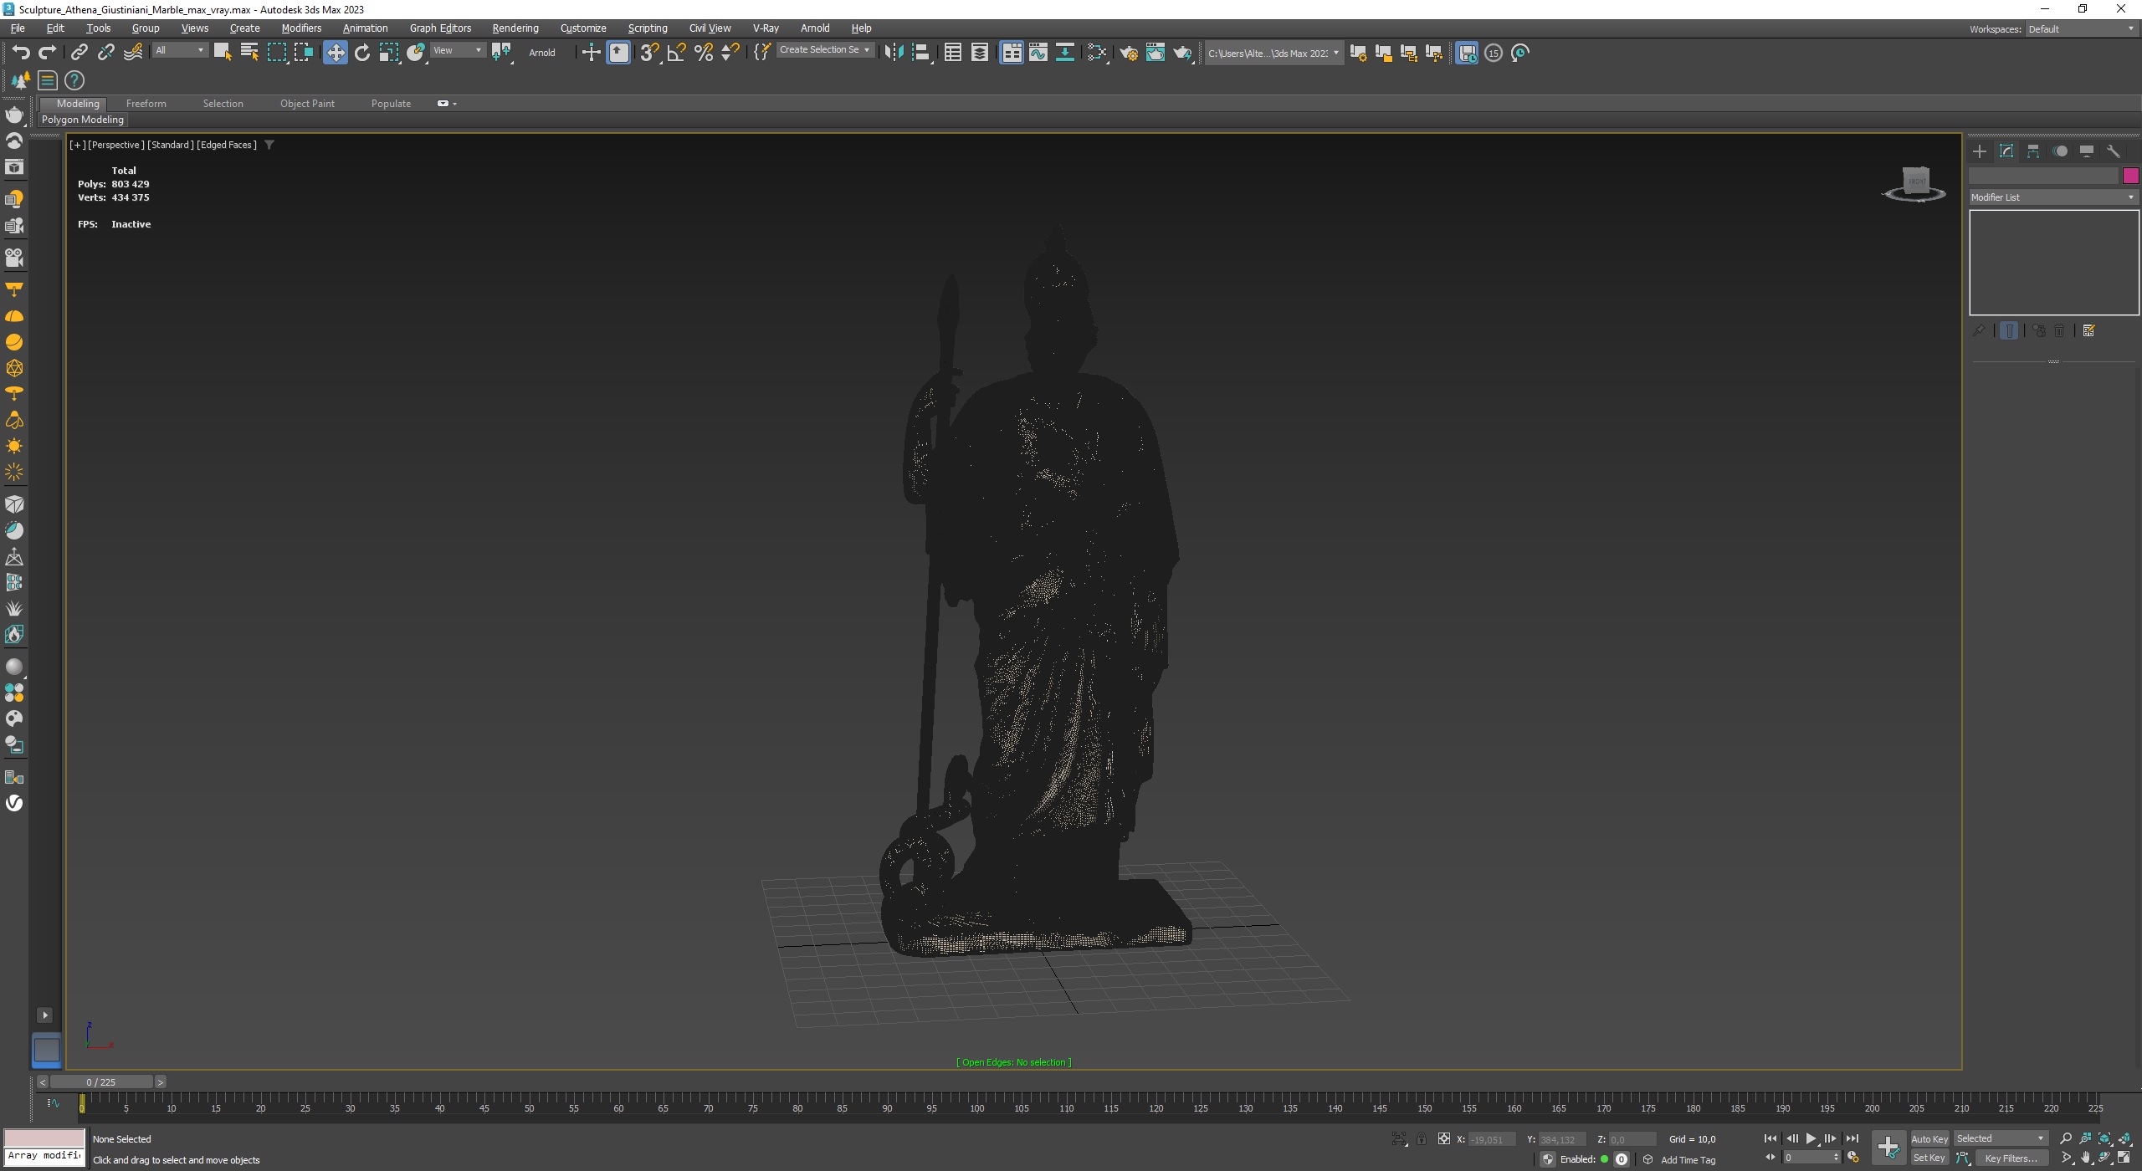The image size is (2142, 1171).
Task: Undo the last scene operation
Action: pyautogui.click(x=21, y=53)
